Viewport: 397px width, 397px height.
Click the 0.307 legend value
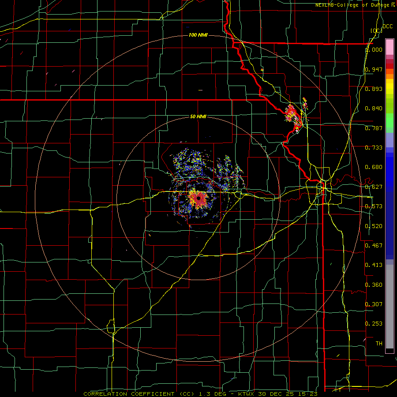[x=374, y=304]
